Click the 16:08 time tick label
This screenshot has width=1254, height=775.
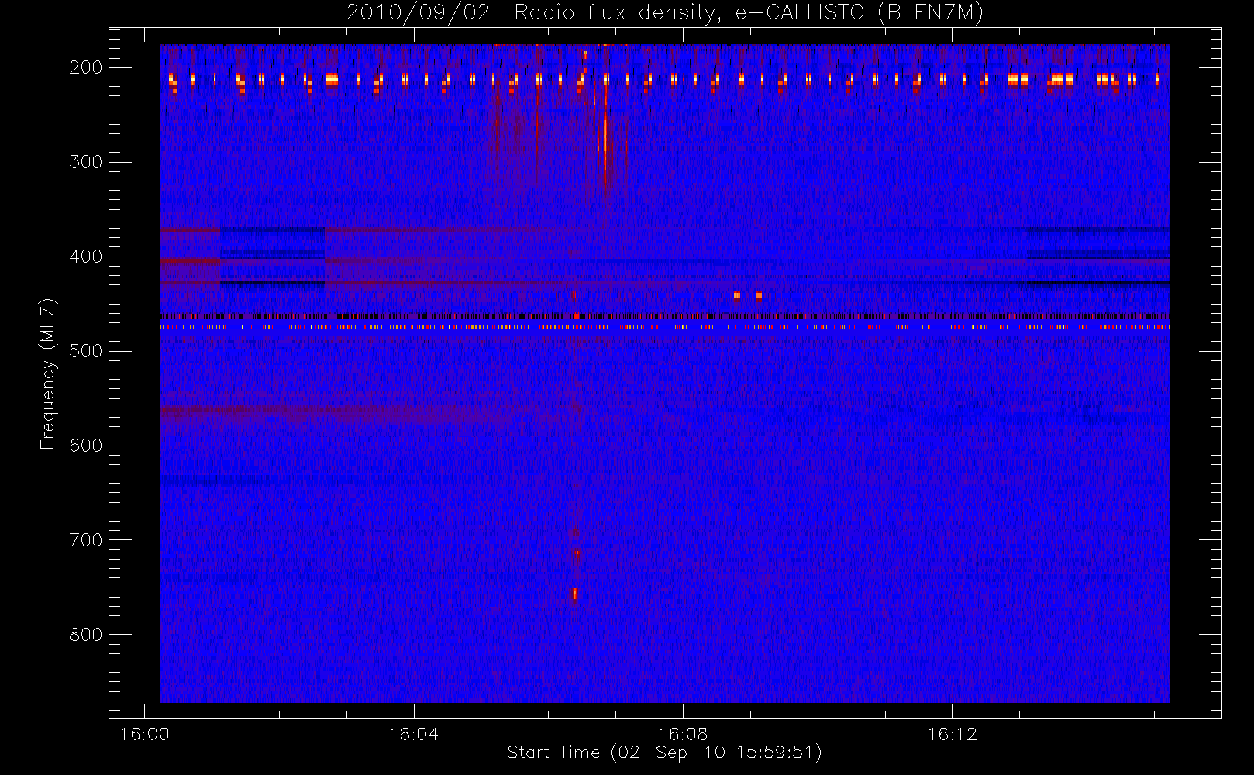[x=683, y=734]
